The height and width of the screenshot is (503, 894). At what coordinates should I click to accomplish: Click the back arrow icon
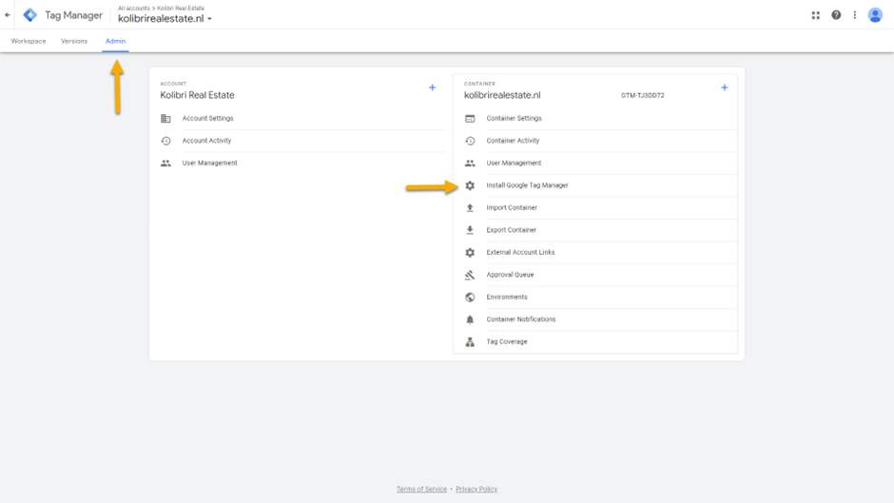8,15
